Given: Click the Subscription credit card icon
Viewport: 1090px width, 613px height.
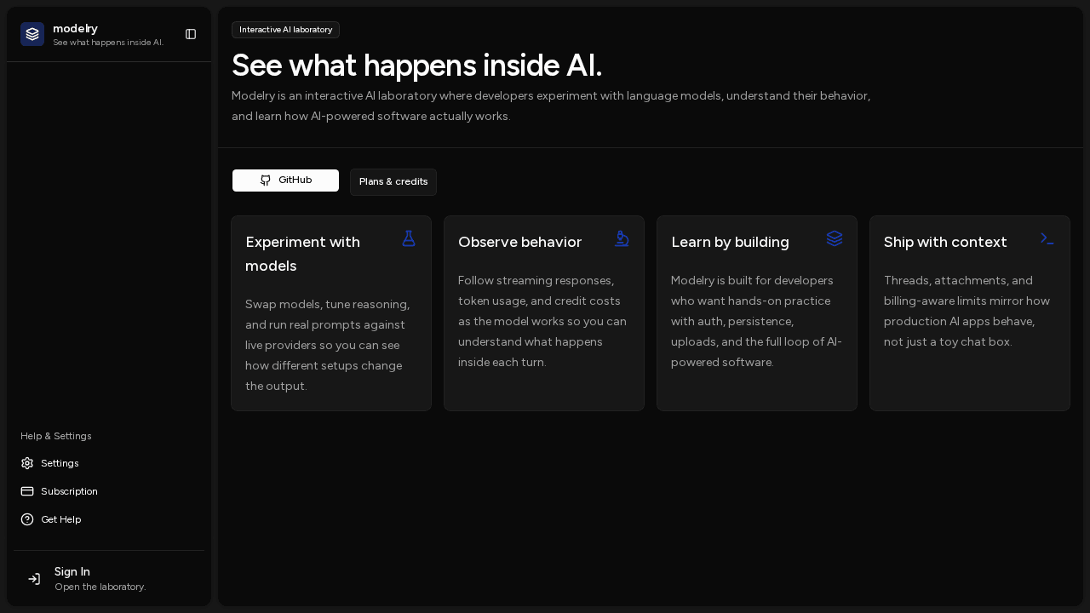Looking at the screenshot, I should tap(27, 491).
